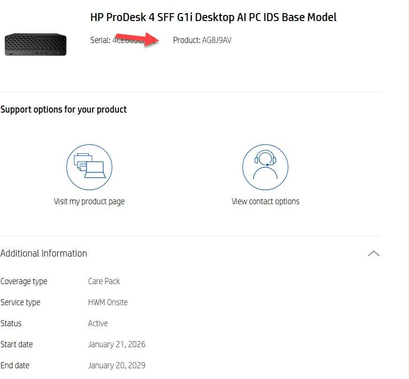Click the Support options for your product heading
This screenshot has height=379, width=409.
tap(63, 110)
